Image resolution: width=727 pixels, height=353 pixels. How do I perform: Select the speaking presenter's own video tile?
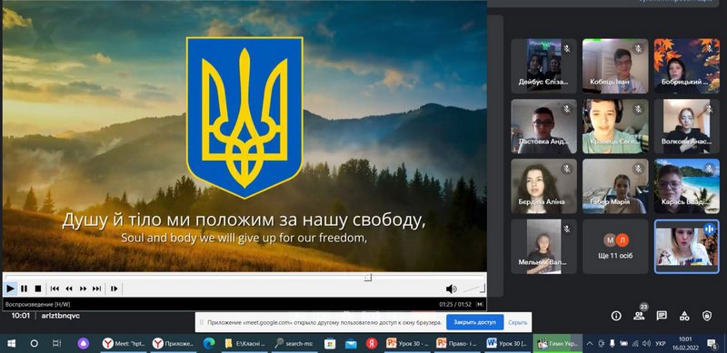point(687,247)
